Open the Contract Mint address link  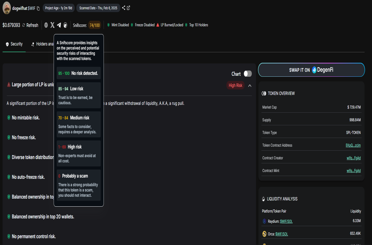(354, 171)
